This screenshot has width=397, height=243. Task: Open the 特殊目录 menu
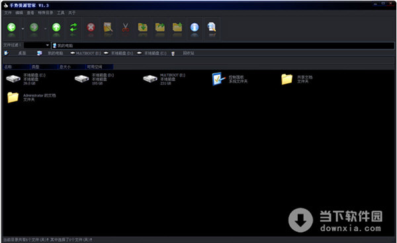pyautogui.click(x=46, y=13)
